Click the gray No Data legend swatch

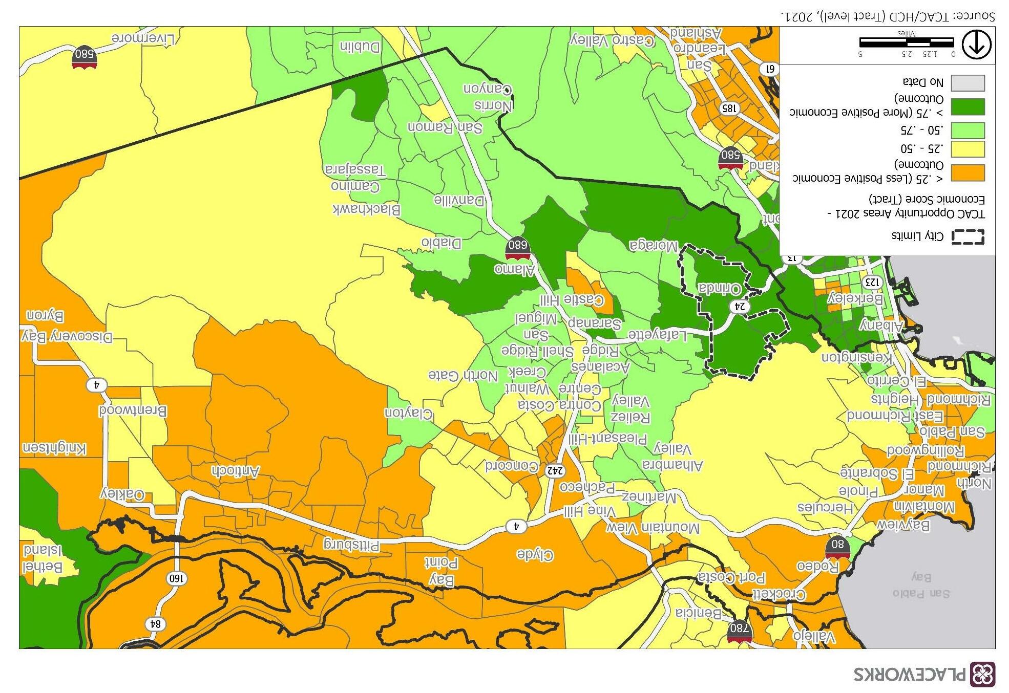968,83
